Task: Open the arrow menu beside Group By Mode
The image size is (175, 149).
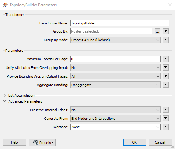Action: [x=166, y=40]
